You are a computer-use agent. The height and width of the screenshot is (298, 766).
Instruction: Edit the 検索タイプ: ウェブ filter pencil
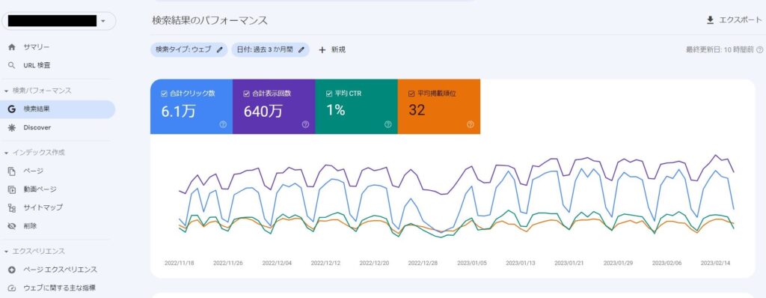219,49
